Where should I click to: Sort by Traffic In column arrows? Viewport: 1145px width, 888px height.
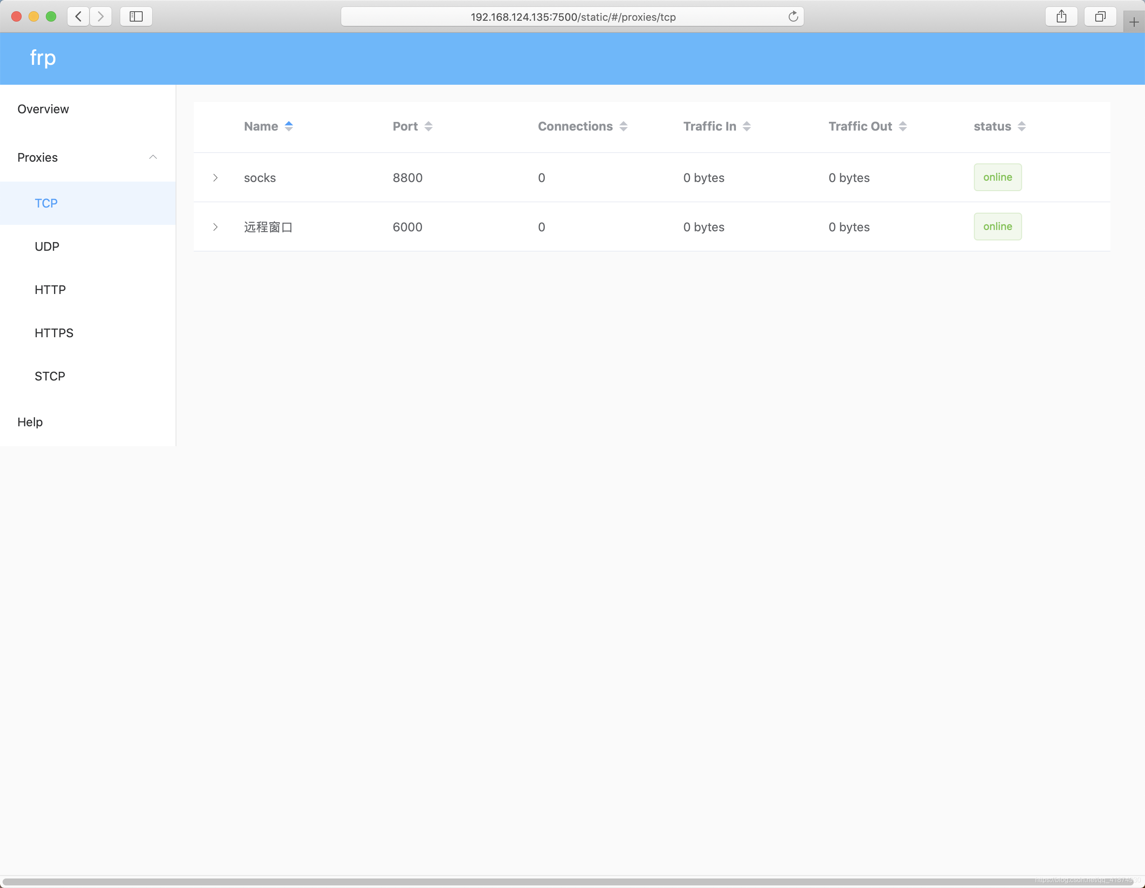point(746,126)
